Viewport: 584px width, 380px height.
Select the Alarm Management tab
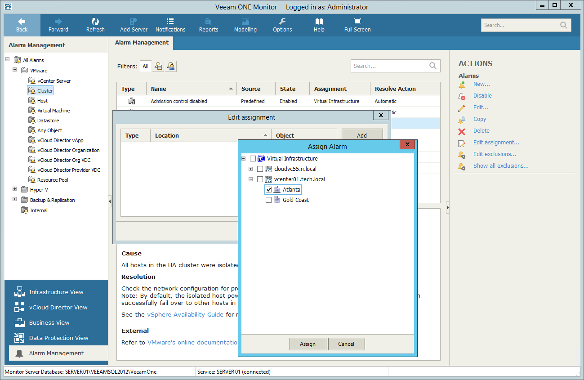coord(142,43)
